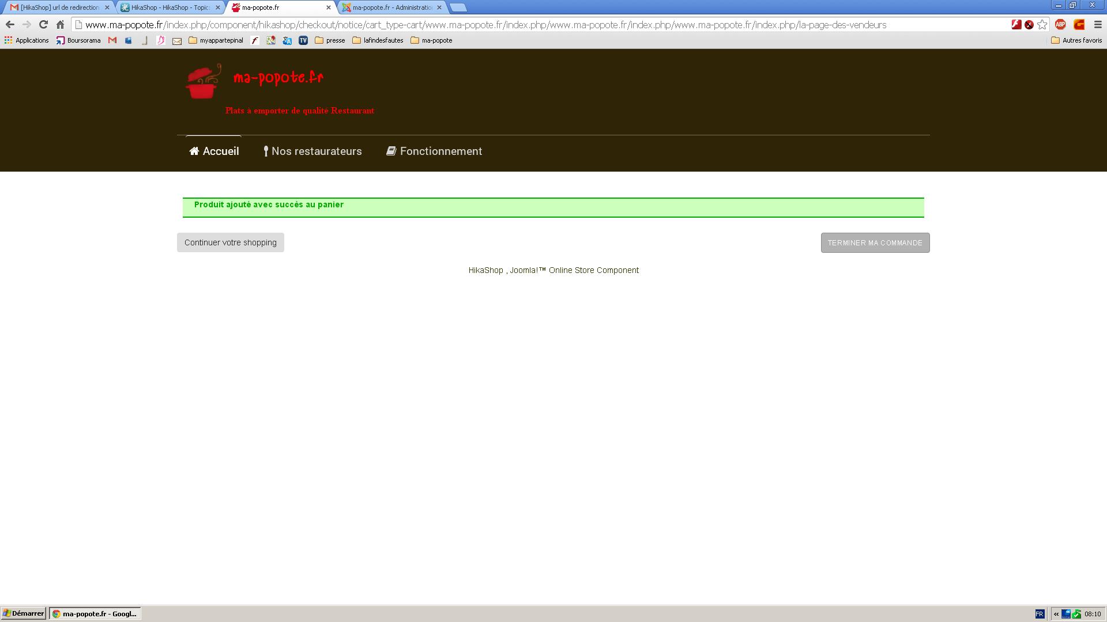1107x622 pixels.
Task: Click the browser home icon
Action: [60, 25]
